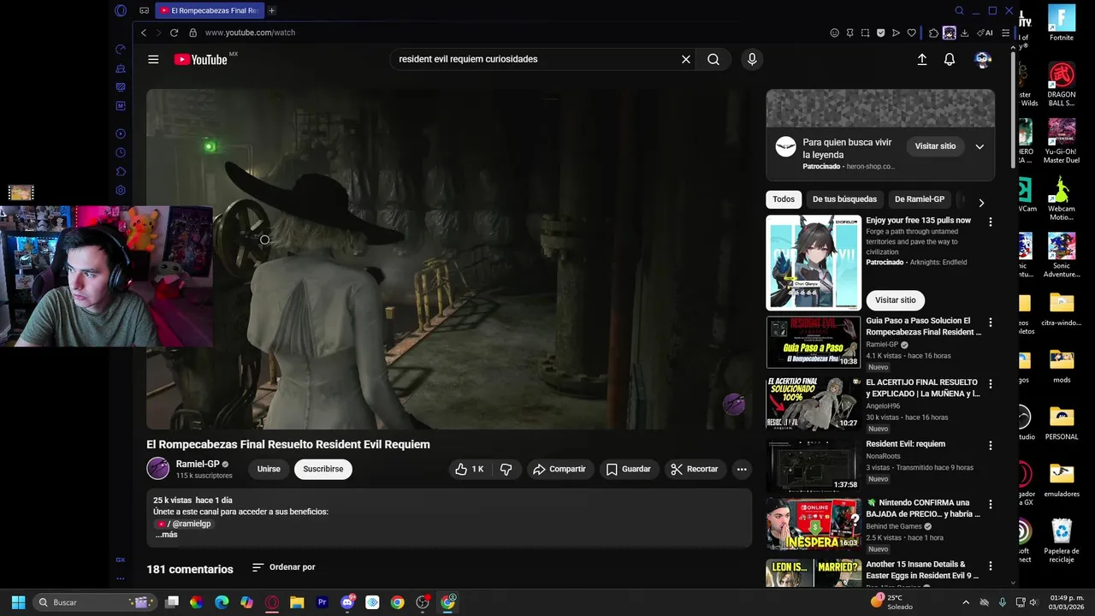This screenshot has height=616, width=1095.
Task: Open the AI assistant button in toolbar
Action: pyautogui.click(x=985, y=33)
